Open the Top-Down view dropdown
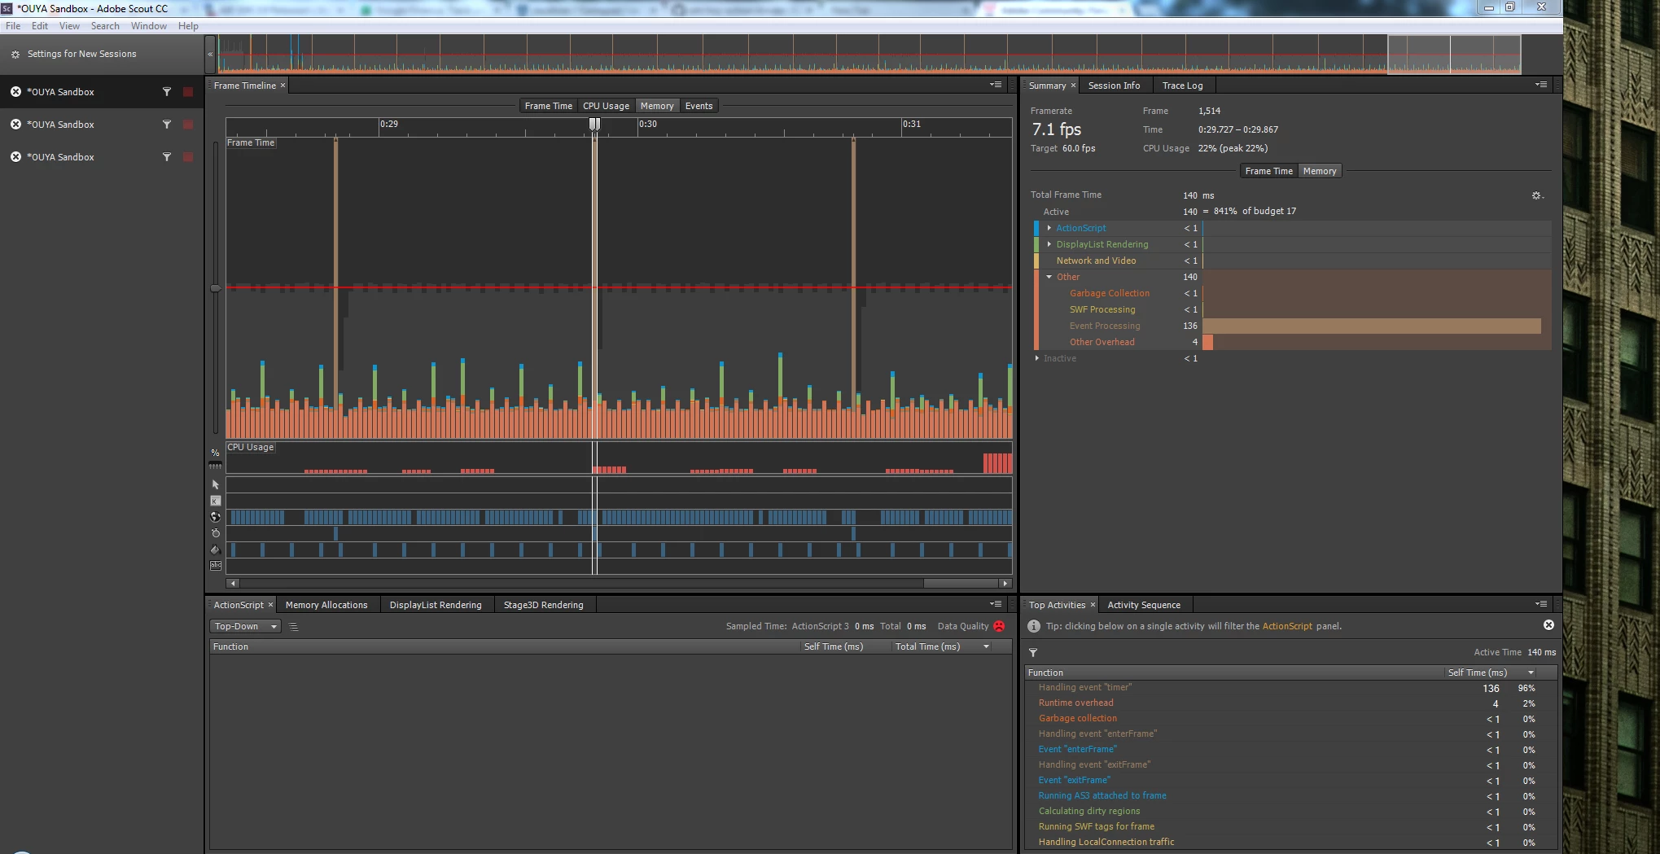1660x854 pixels. pyautogui.click(x=245, y=626)
